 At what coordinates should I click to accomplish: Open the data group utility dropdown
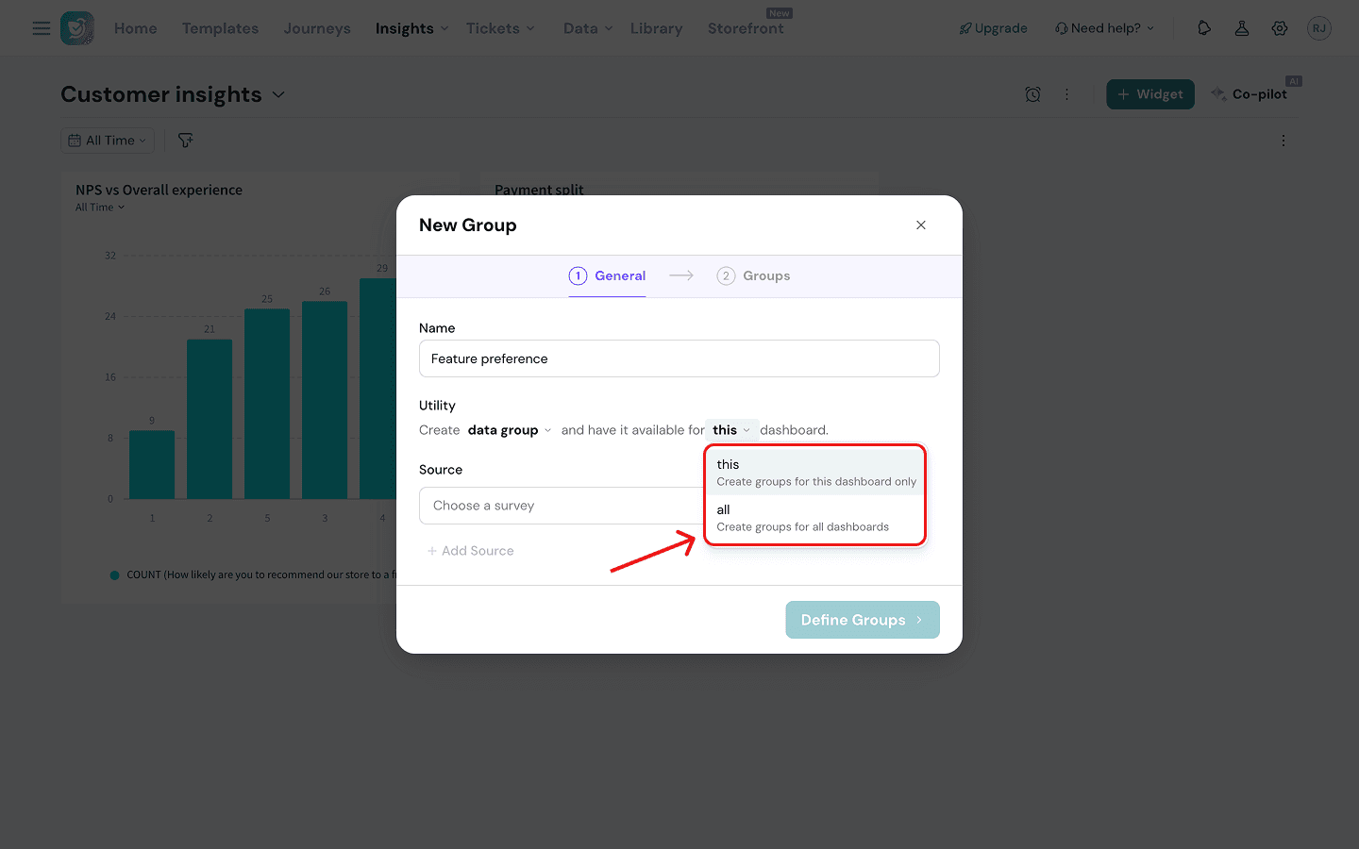coord(510,430)
